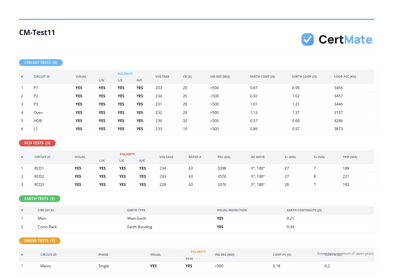Click trip value 192 for RCD3
393x277 pixels.
coord(346,185)
